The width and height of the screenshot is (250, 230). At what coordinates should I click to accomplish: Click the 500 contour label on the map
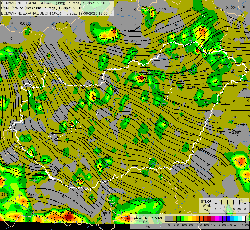coord(63,212)
